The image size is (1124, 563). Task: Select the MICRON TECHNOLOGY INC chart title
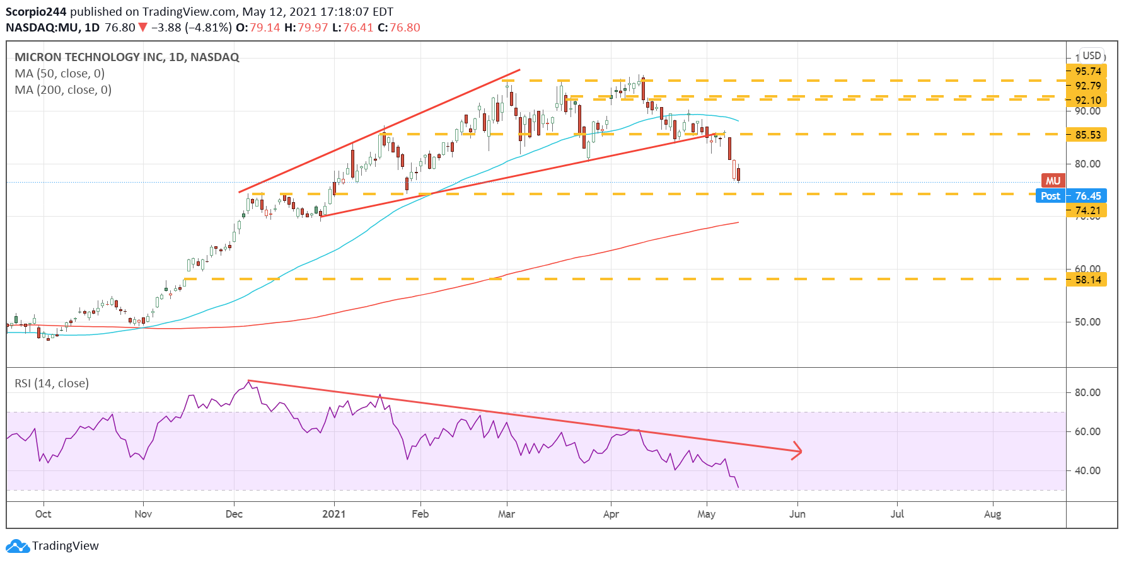tap(127, 57)
